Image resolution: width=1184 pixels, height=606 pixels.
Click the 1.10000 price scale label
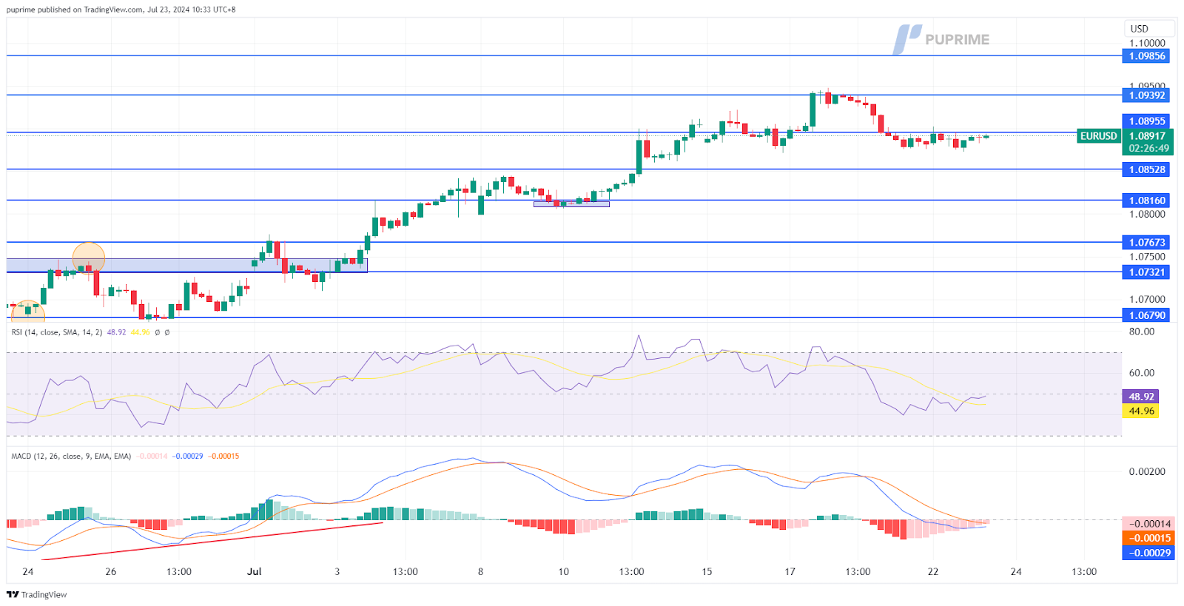coord(1147,43)
